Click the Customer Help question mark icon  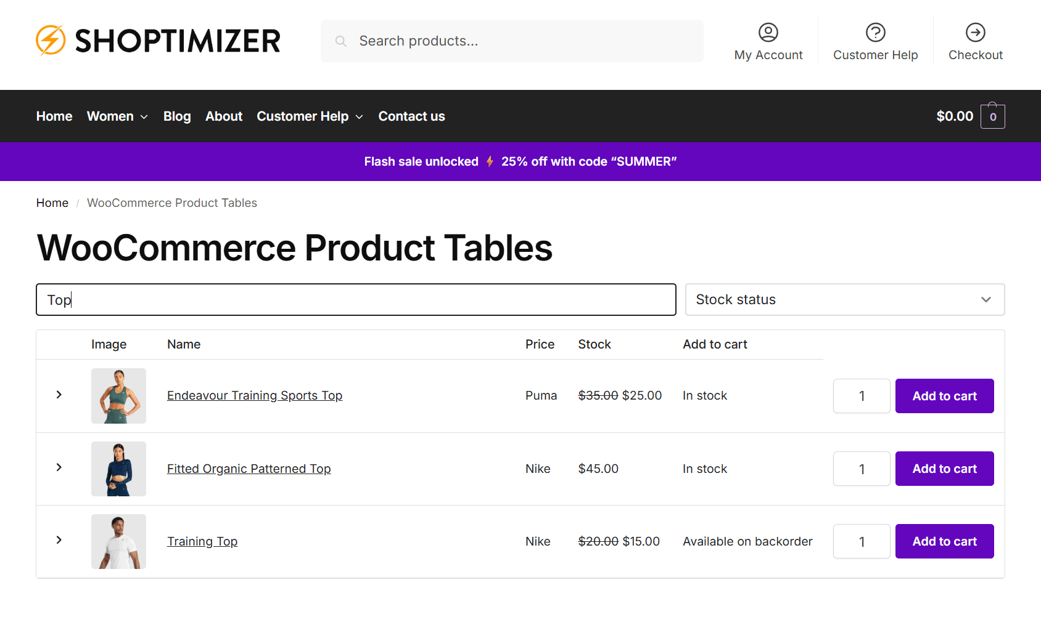point(875,32)
